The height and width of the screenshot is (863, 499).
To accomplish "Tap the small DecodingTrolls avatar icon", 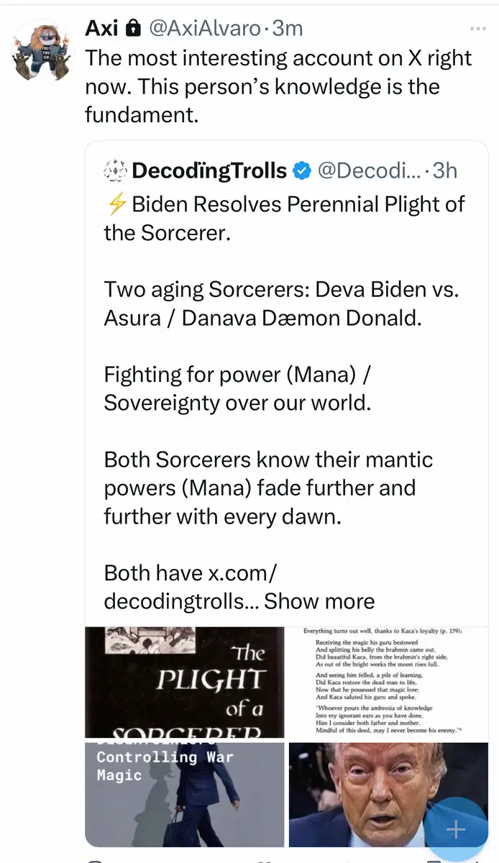I will click(114, 170).
